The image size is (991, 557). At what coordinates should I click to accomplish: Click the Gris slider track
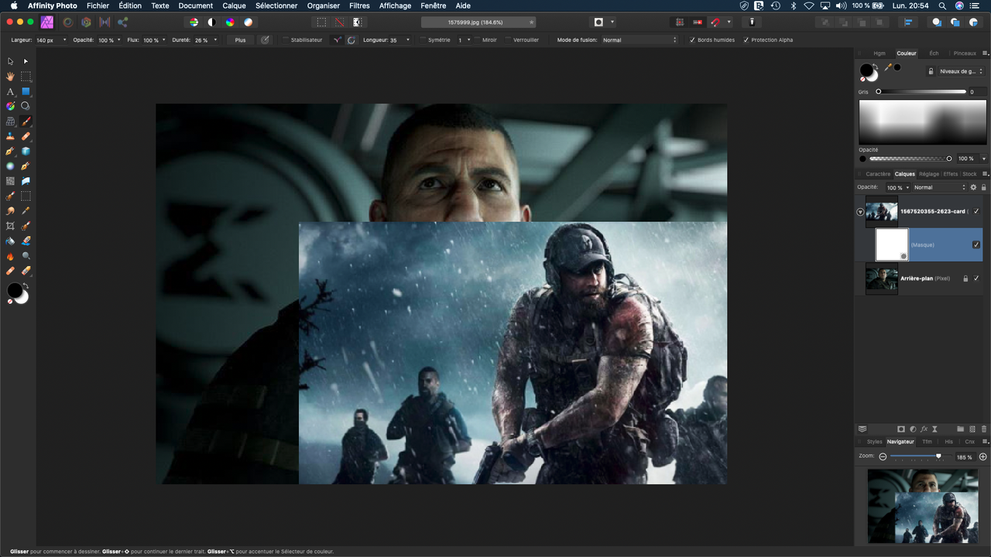tap(921, 91)
